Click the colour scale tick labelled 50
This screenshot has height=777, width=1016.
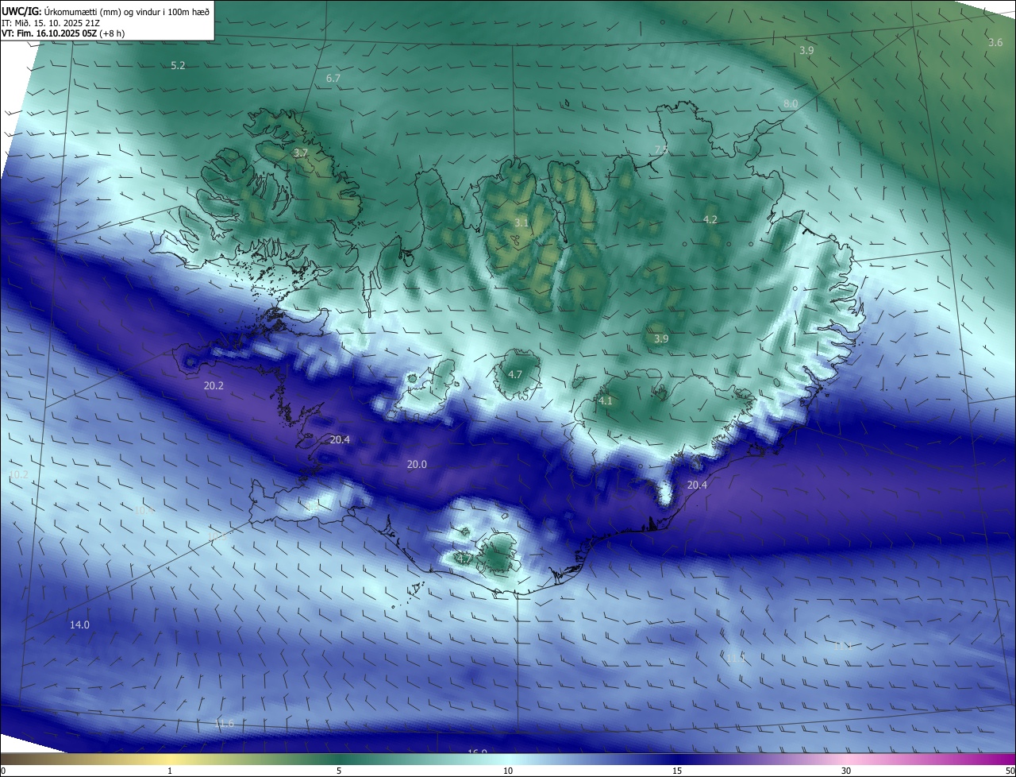click(1010, 771)
